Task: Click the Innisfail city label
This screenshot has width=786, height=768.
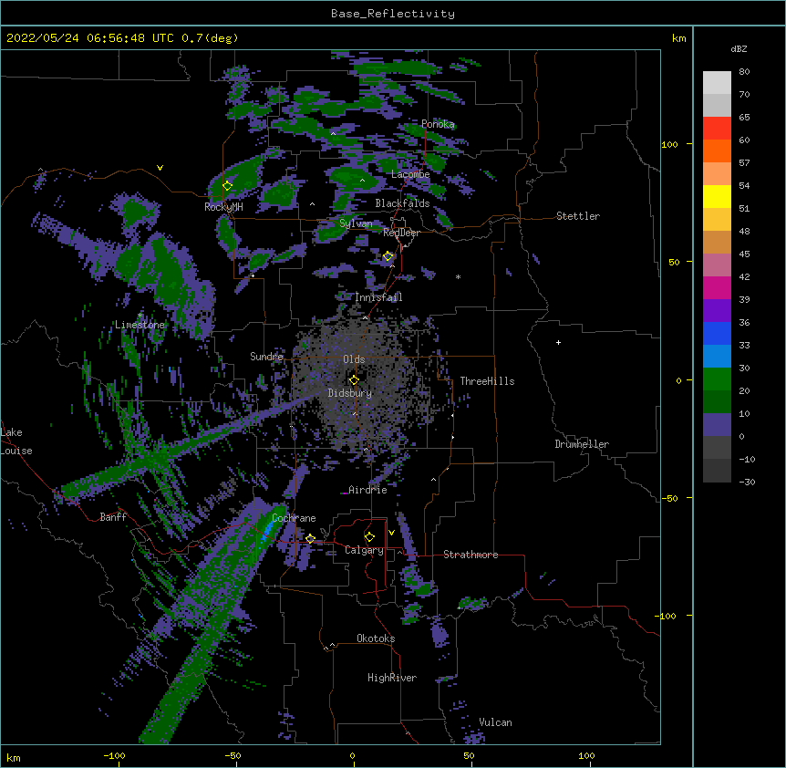Action: click(378, 297)
